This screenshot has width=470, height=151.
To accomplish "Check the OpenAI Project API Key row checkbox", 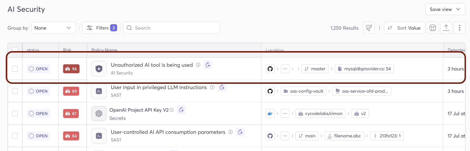I will pyautogui.click(x=15, y=114).
